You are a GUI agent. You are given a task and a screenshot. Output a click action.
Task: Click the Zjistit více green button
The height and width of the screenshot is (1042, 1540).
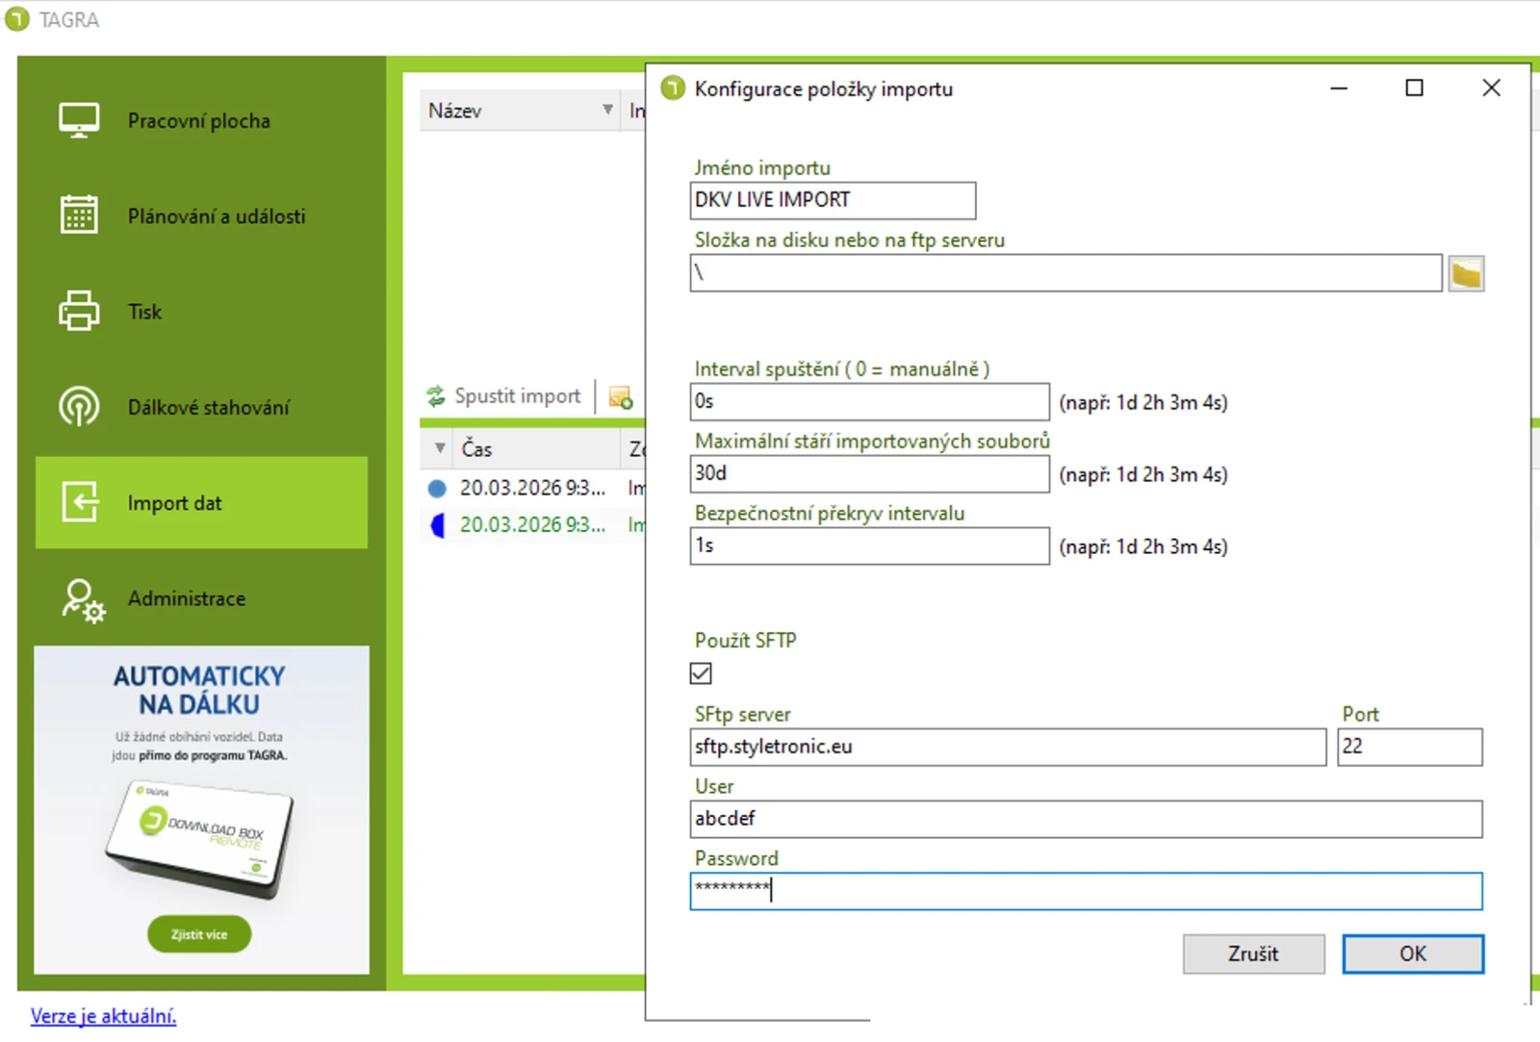(199, 934)
